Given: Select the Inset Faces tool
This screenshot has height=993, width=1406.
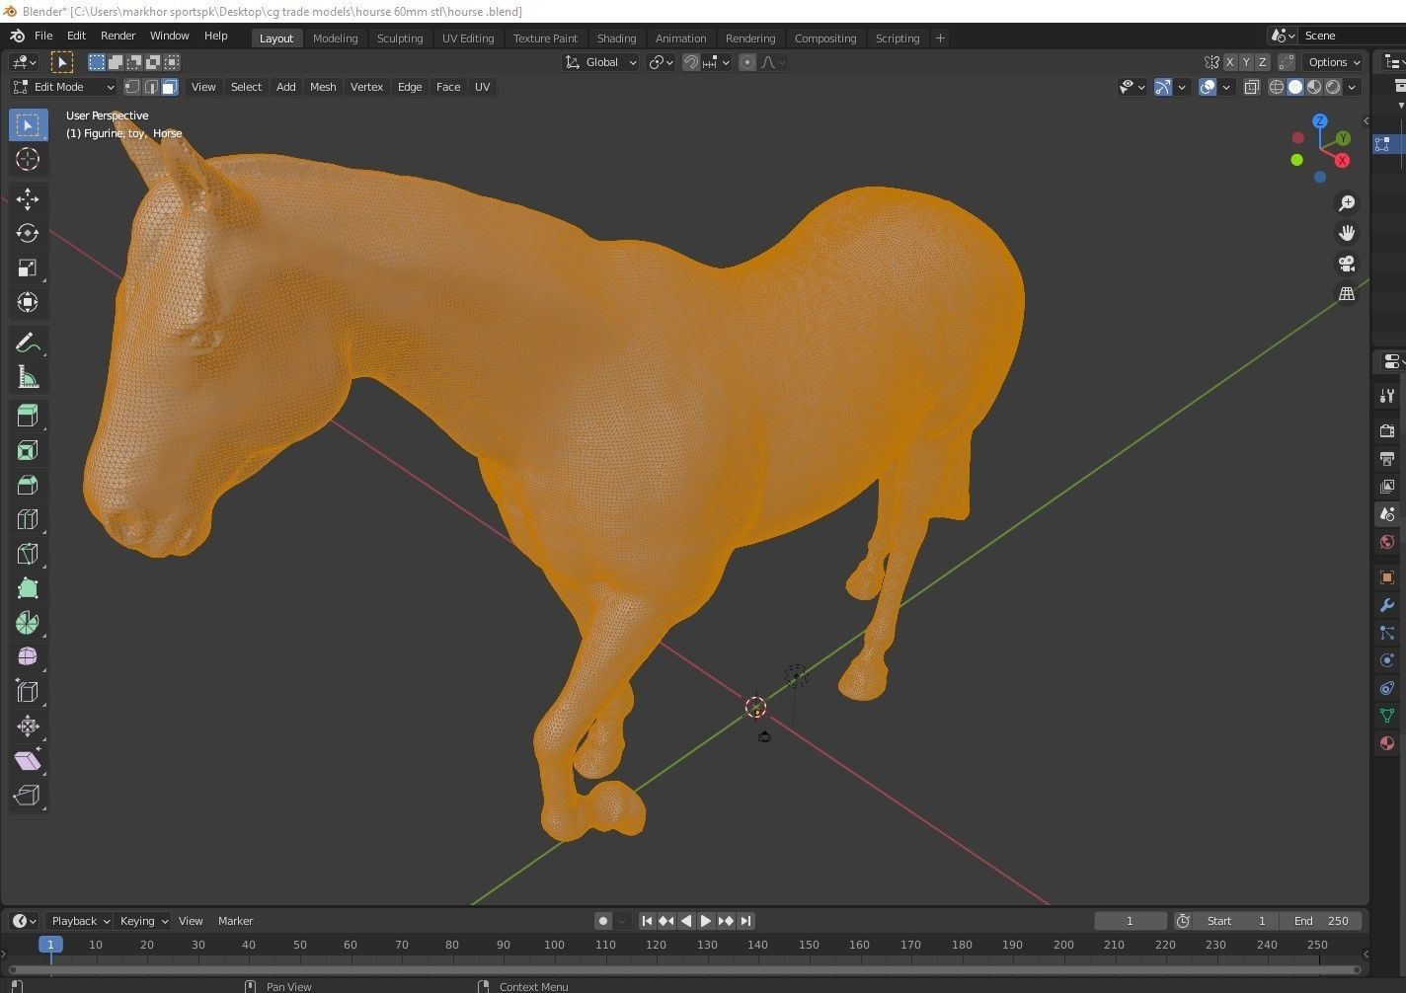Looking at the screenshot, I should click(28, 449).
